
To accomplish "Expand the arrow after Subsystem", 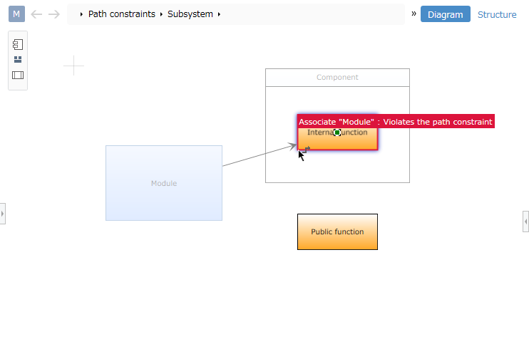I will click(219, 14).
